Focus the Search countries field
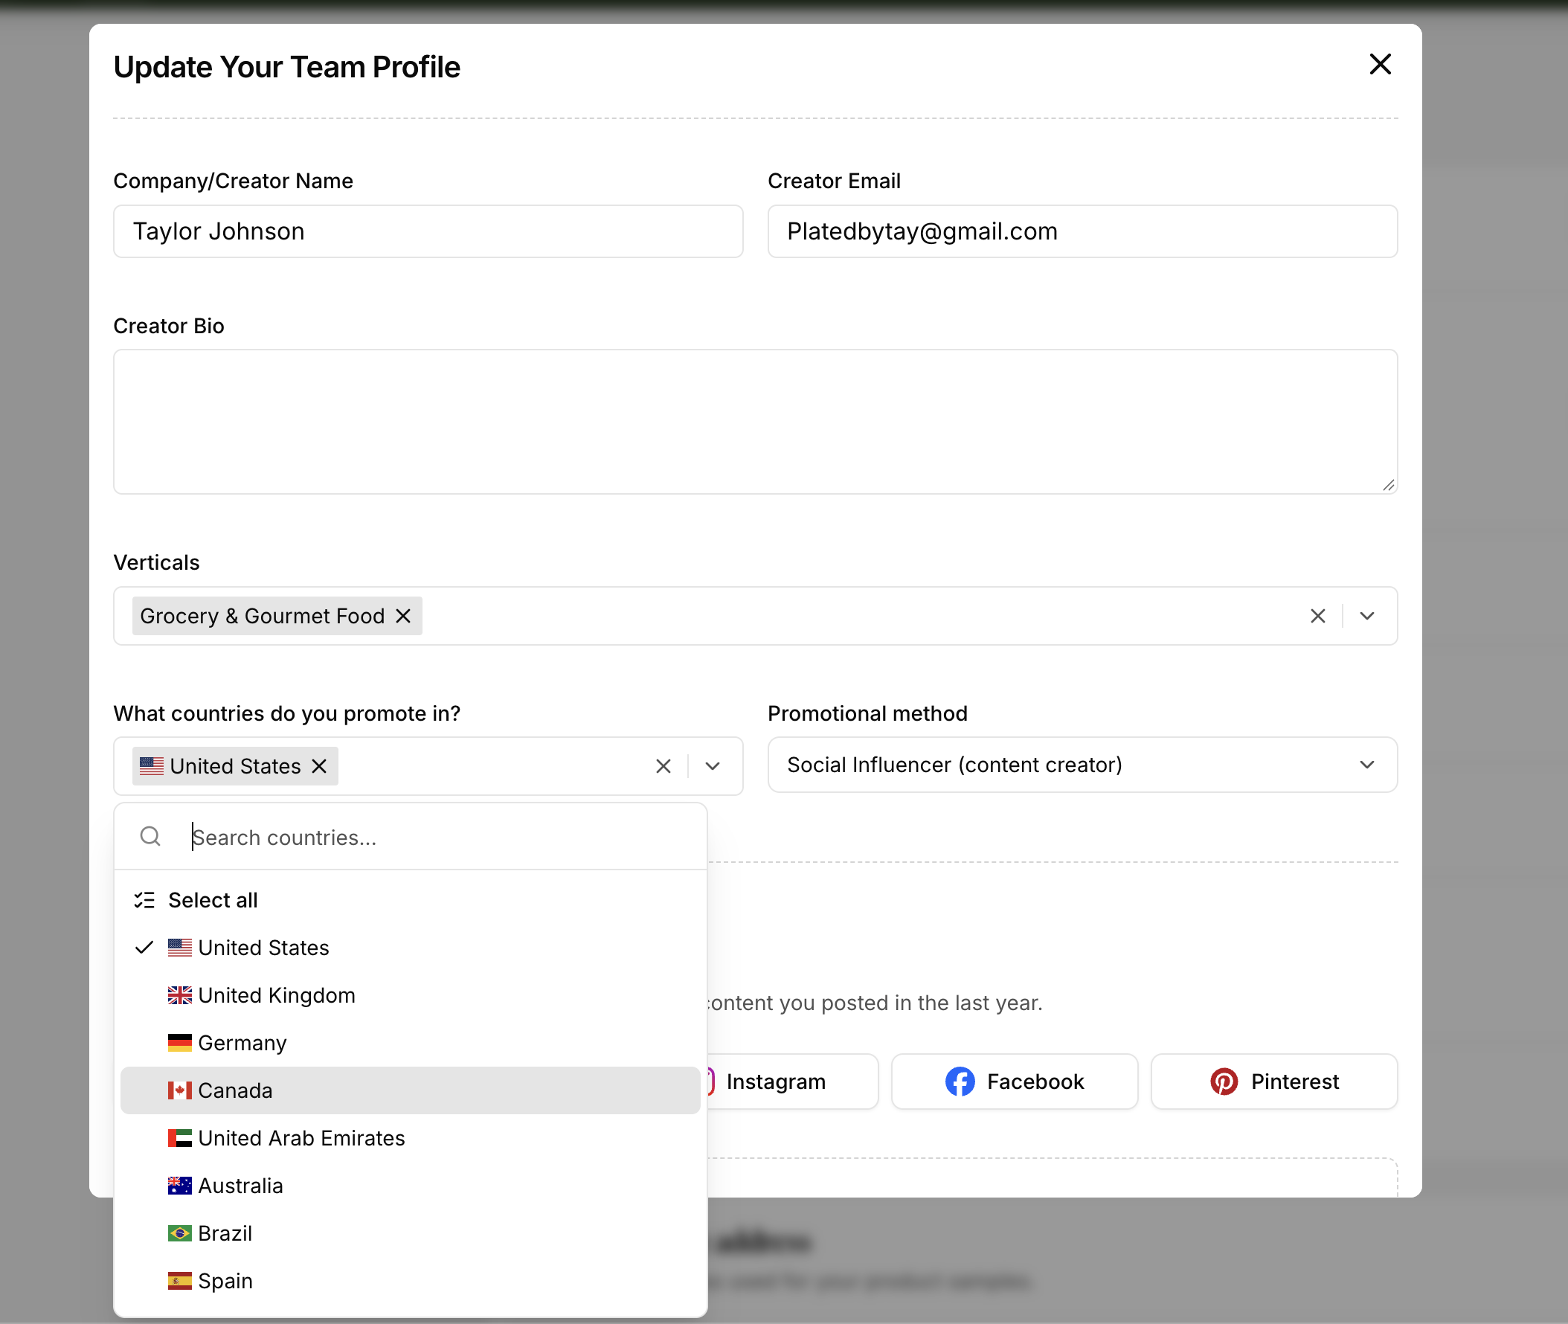The height and width of the screenshot is (1324, 1568). [443, 838]
